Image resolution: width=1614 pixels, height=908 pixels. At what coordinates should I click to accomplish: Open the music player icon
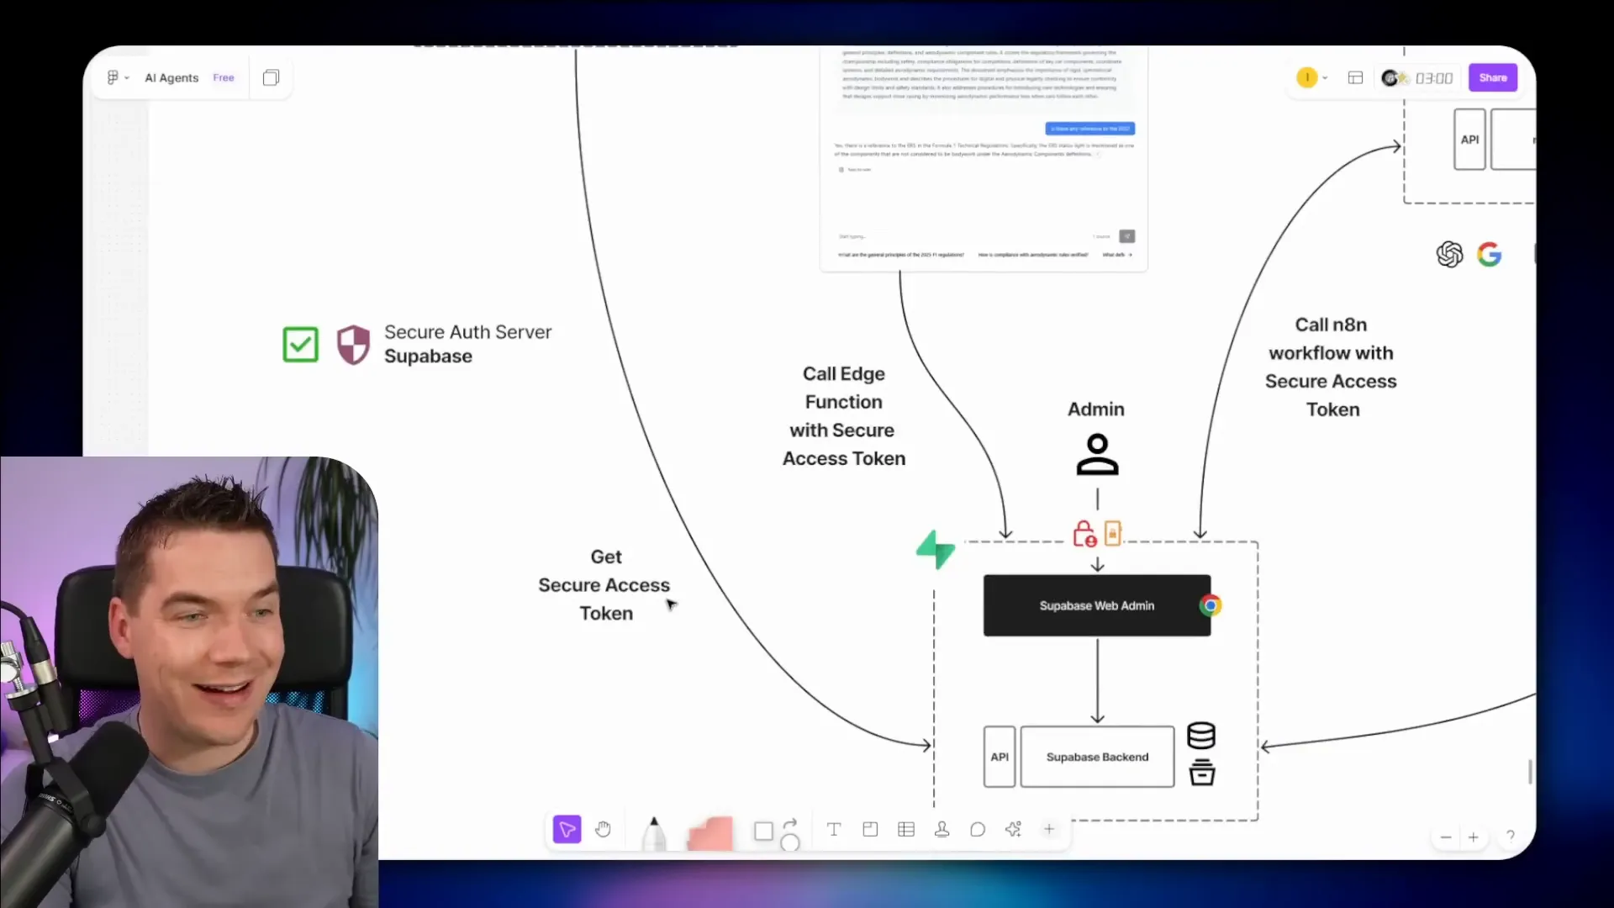[x=1394, y=77]
